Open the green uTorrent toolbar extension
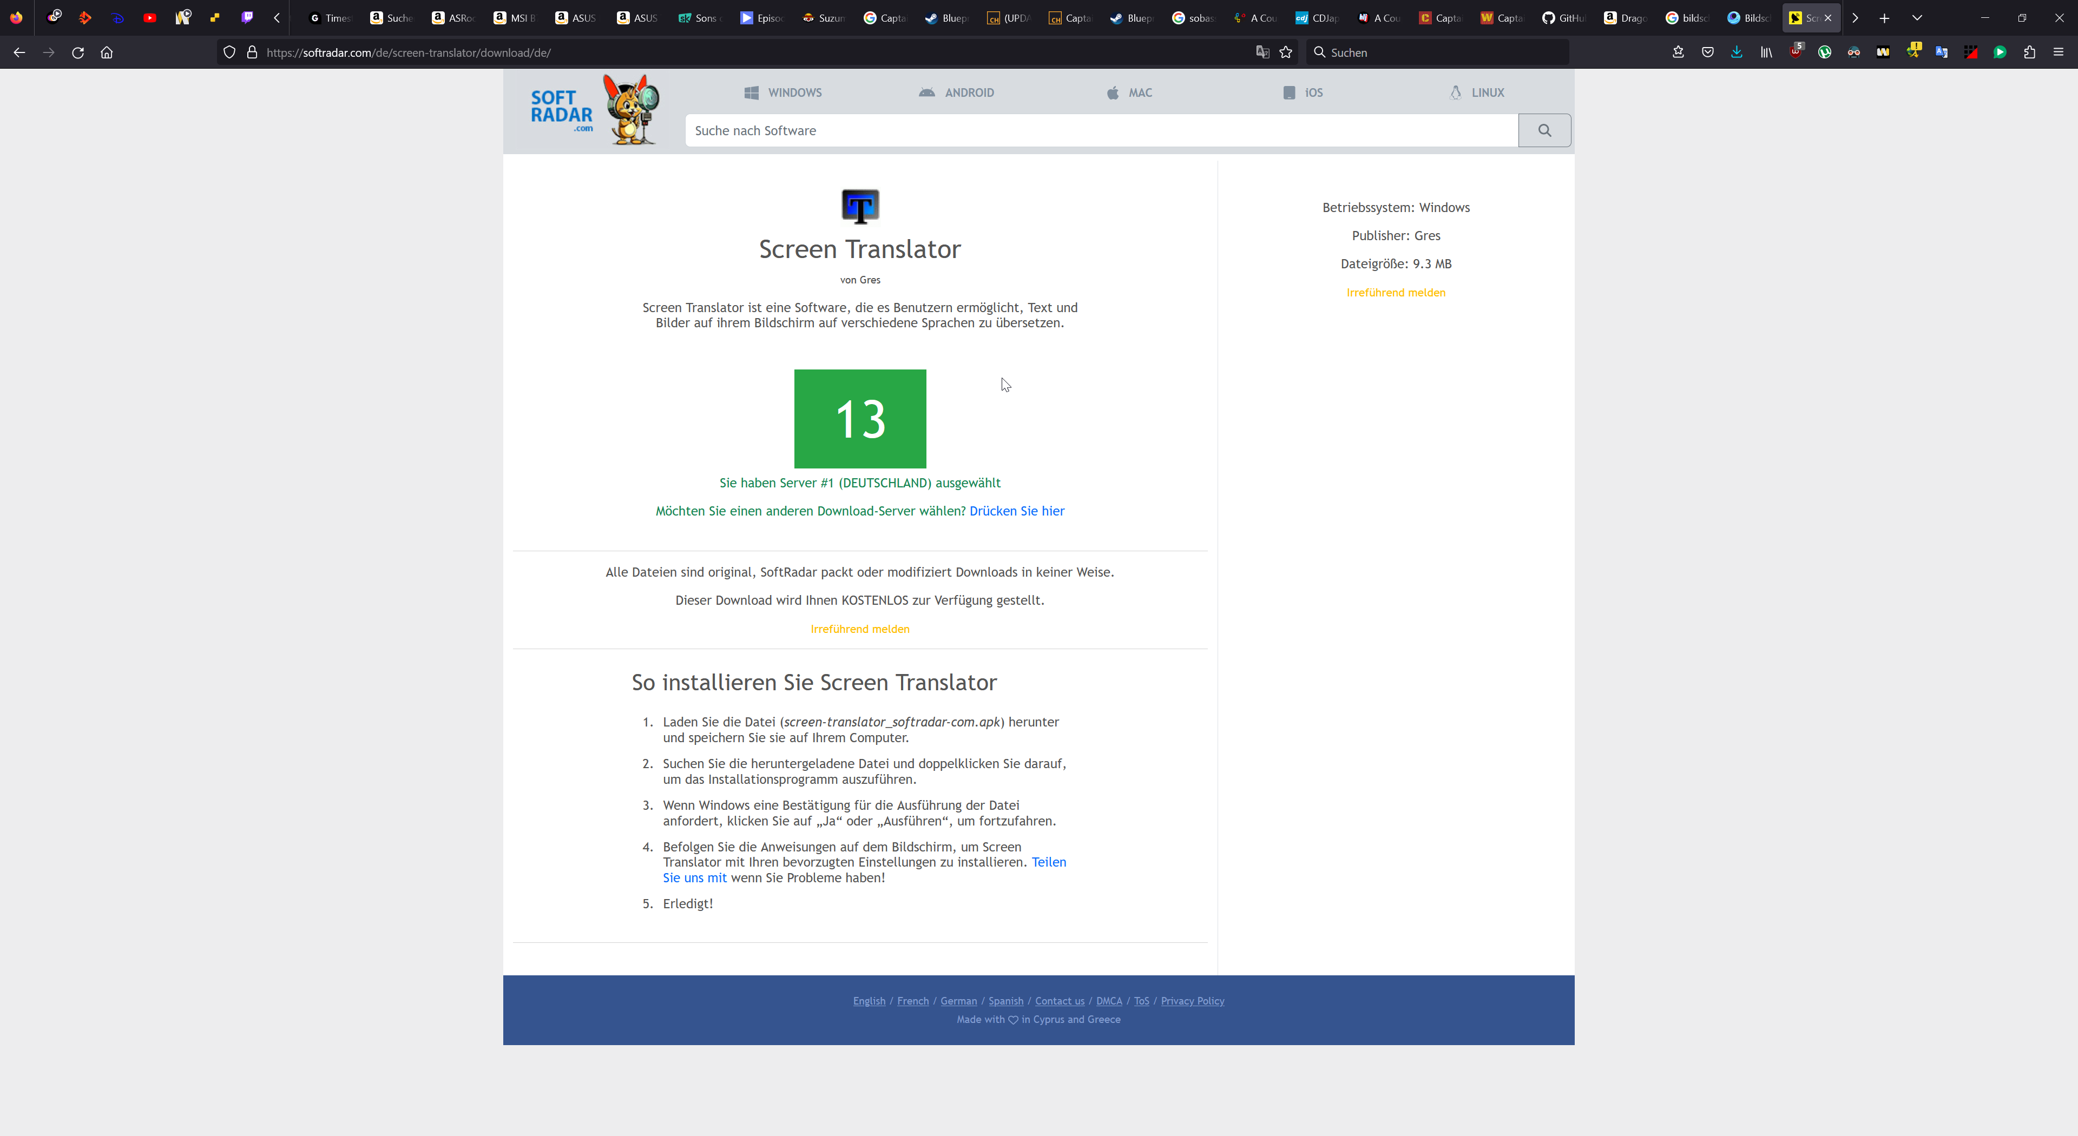2078x1136 pixels. point(1825,52)
